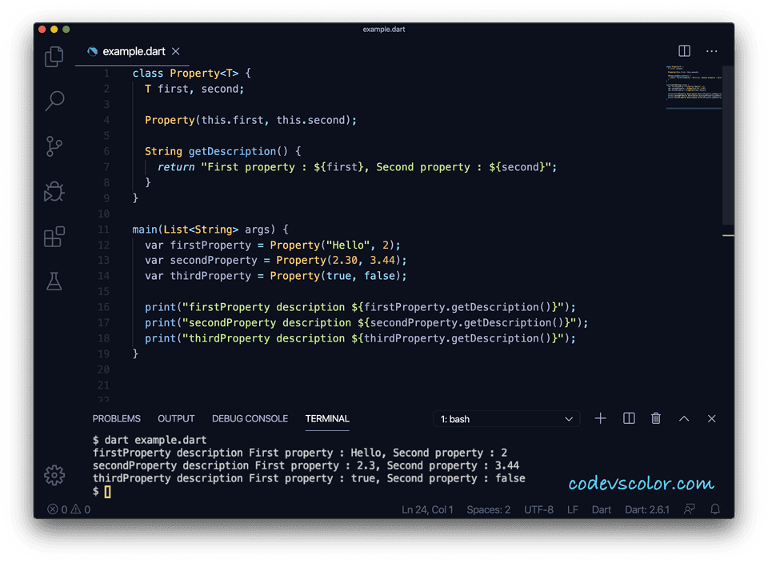
Task: Open the 1: bash terminal dropdown
Action: coord(506,418)
